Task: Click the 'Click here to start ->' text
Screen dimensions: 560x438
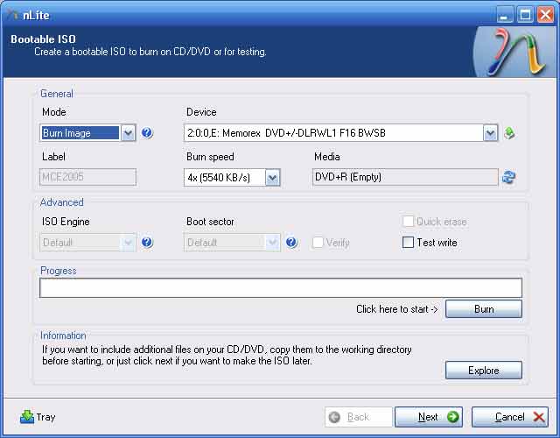Action: [x=396, y=309]
